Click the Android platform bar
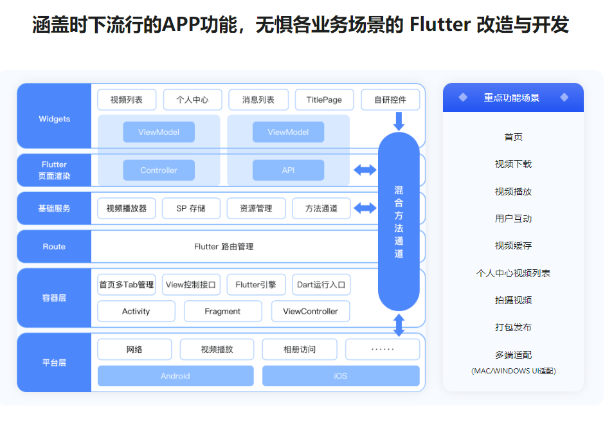 point(176,376)
